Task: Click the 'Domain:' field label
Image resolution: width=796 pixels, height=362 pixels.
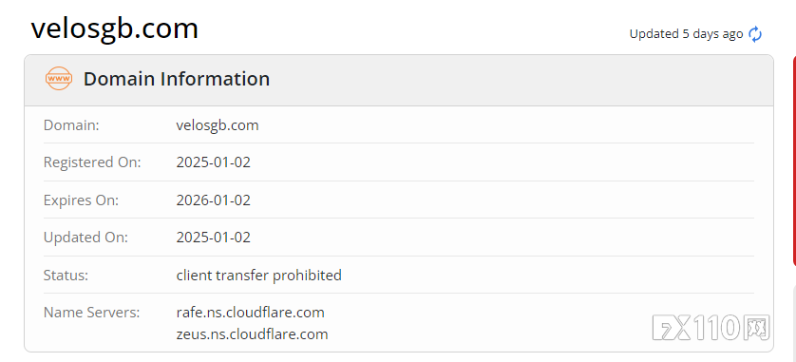Action: pyautogui.click(x=71, y=125)
